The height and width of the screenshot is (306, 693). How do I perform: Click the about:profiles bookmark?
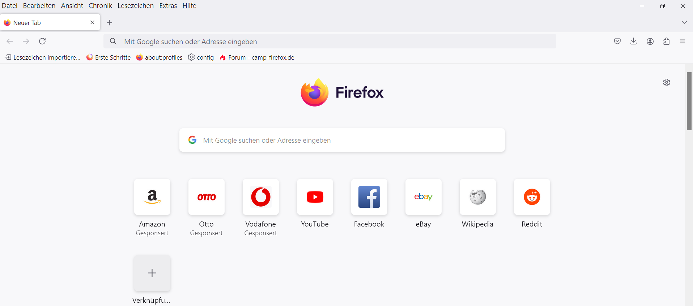[x=160, y=57]
